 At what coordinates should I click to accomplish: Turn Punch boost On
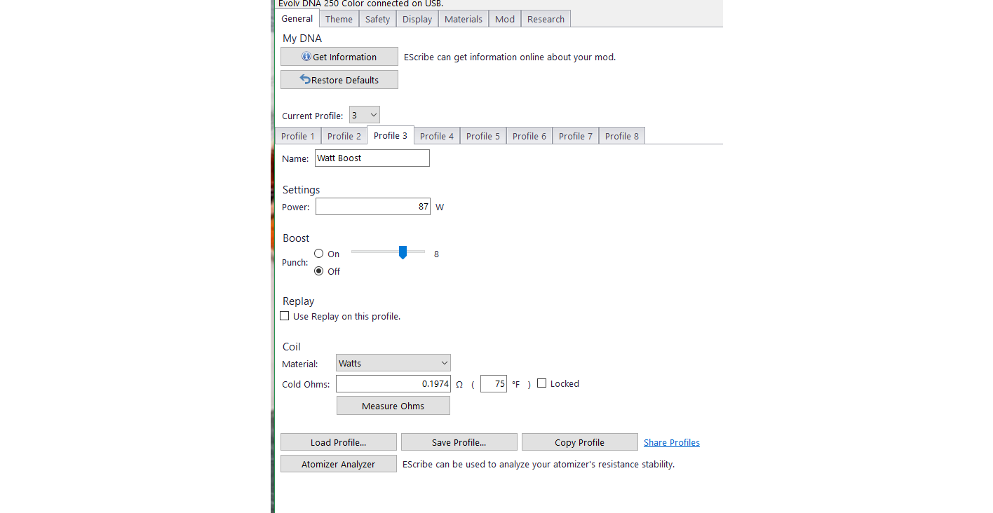319,254
